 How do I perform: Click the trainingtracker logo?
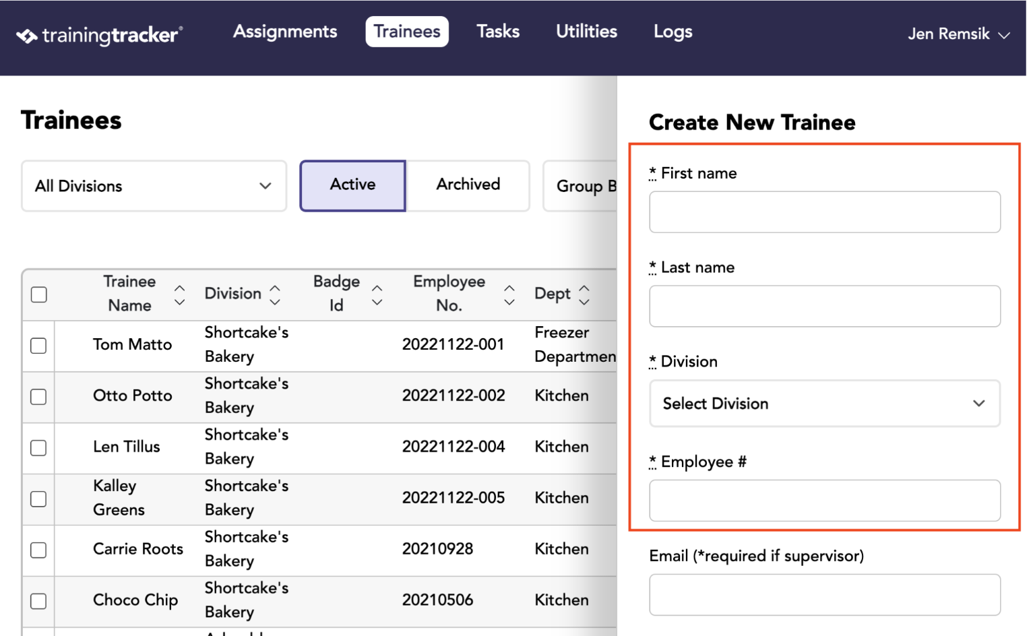[x=99, y=35]
